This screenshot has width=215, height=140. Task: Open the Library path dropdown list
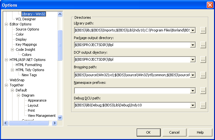click(193, 30)
